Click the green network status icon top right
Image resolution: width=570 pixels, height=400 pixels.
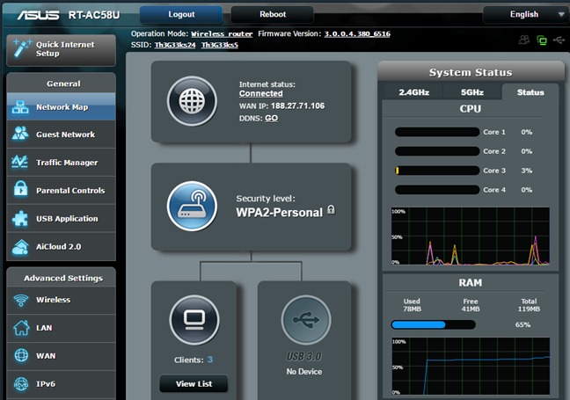click(x=542, y=40)
